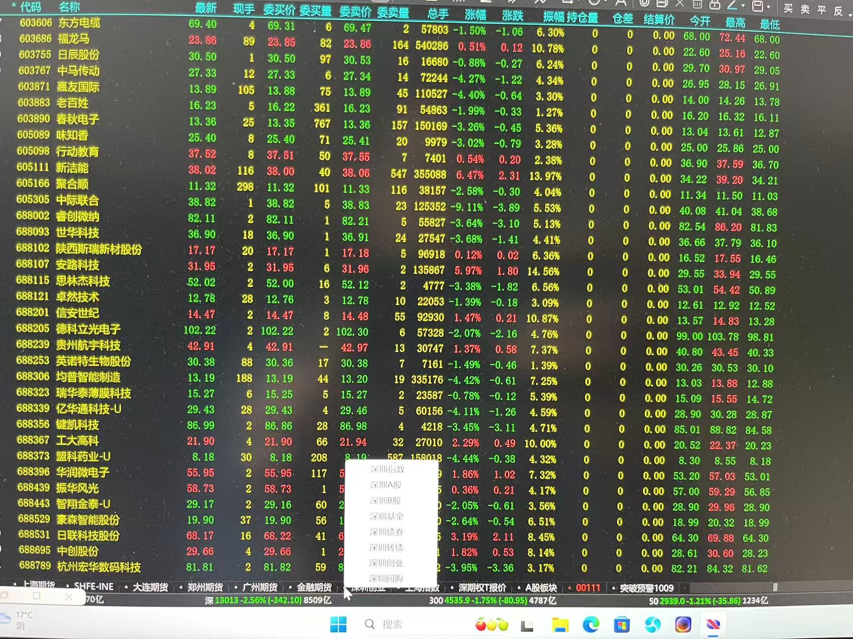Launch Microsoft Edge from the taskbar

(x=591, y=624)
